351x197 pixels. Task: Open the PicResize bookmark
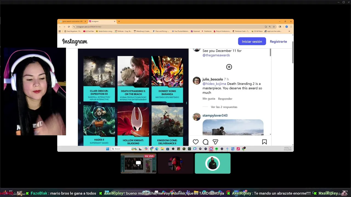[123, 31]
